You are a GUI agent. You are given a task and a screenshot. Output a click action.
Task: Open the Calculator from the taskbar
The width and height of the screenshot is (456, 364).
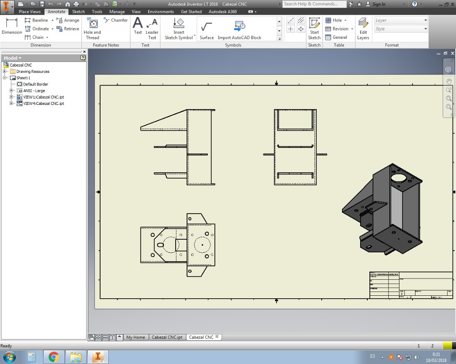(31, 357)
